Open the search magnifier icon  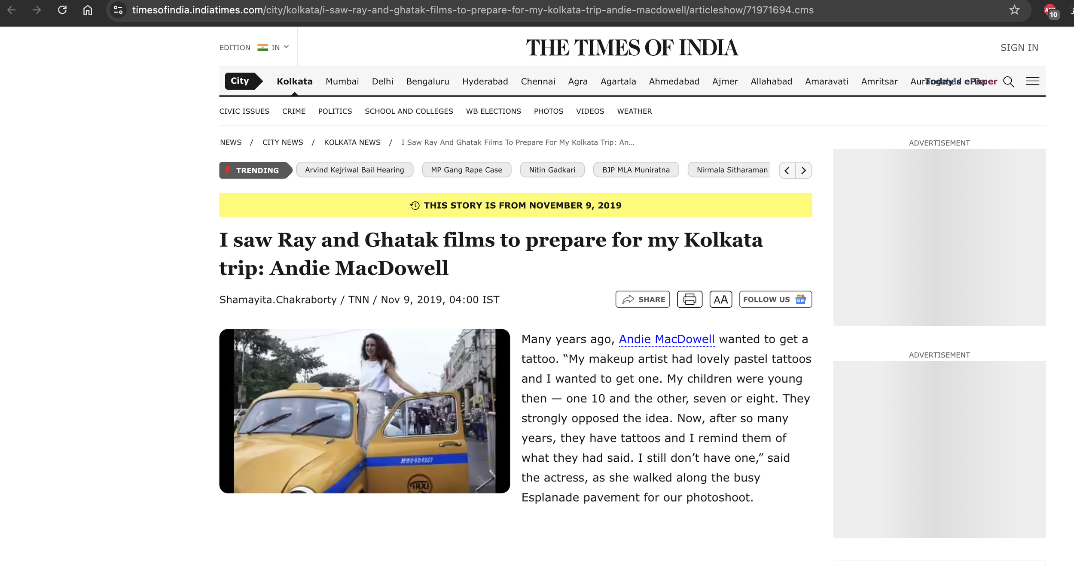point(1009,82)
